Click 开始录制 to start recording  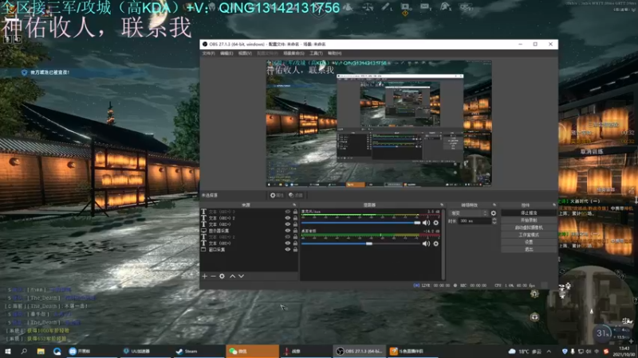coord(529,220)
